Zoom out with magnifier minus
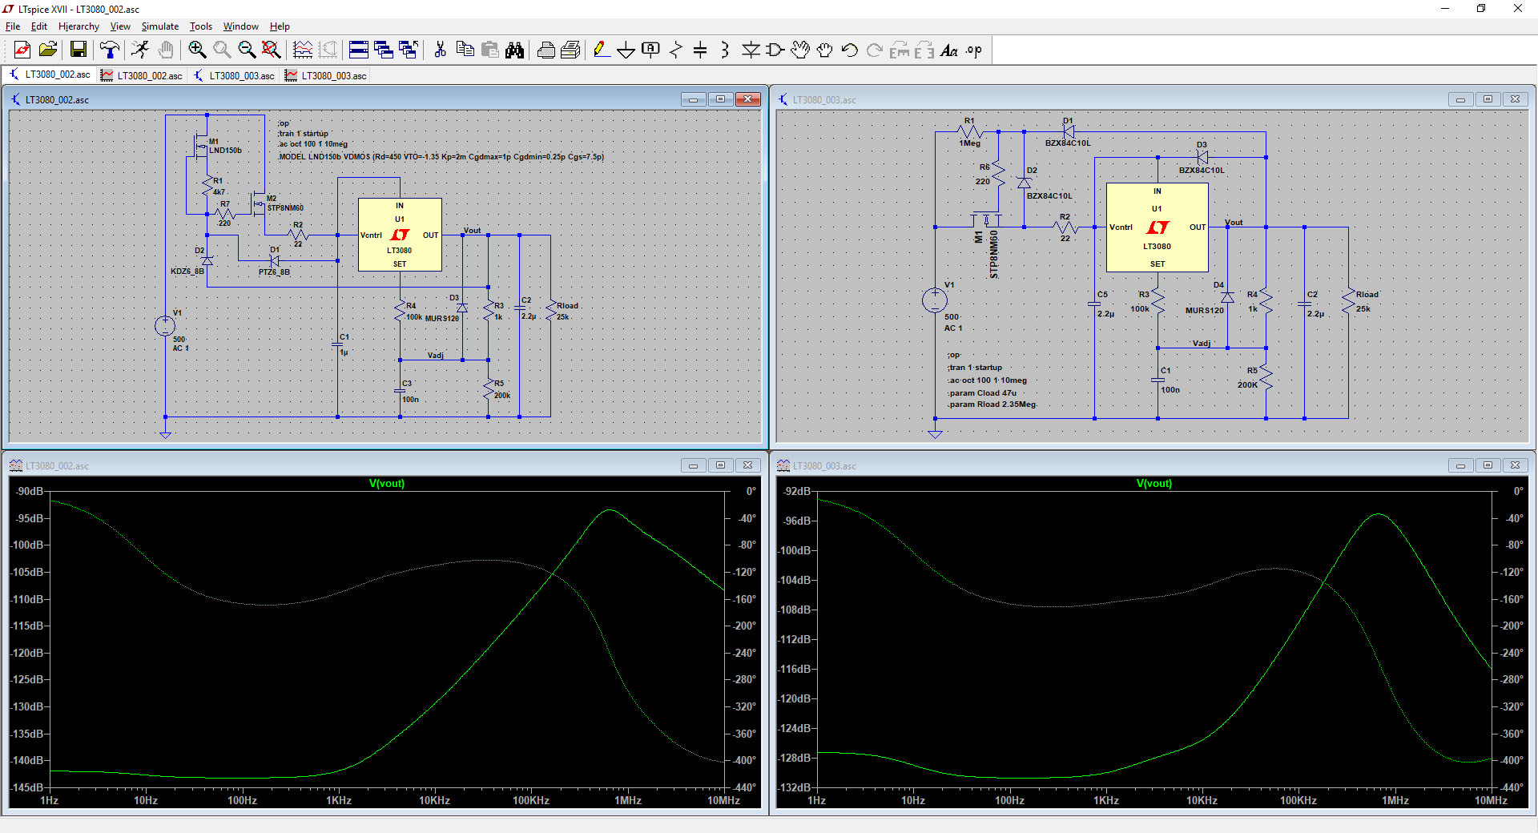Viewport: 1538px width, 833px height. [247, 50]
